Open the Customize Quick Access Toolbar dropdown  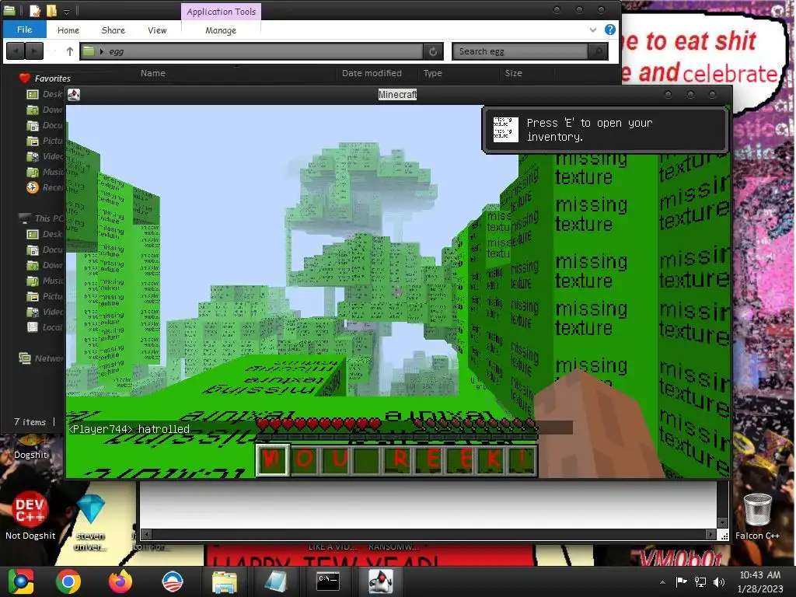pyautogui.click(x=67, y=11)
